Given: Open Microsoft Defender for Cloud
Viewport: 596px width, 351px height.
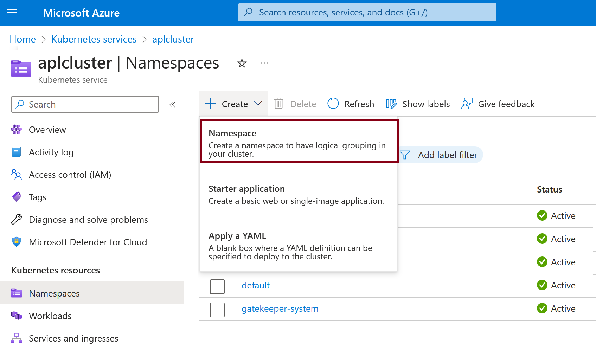Looking at the screenshot, I should point(88,242).
